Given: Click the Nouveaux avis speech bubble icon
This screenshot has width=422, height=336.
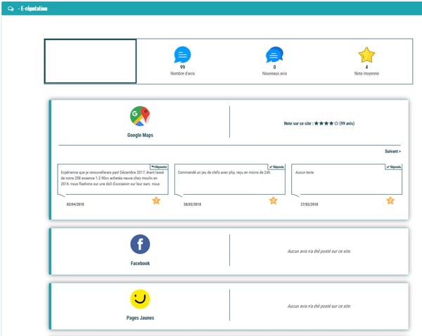Looking at the screenshot, I should click(274, 55).
